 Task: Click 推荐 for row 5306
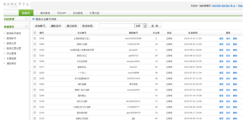pyautogui.click(x=221, y=62)
